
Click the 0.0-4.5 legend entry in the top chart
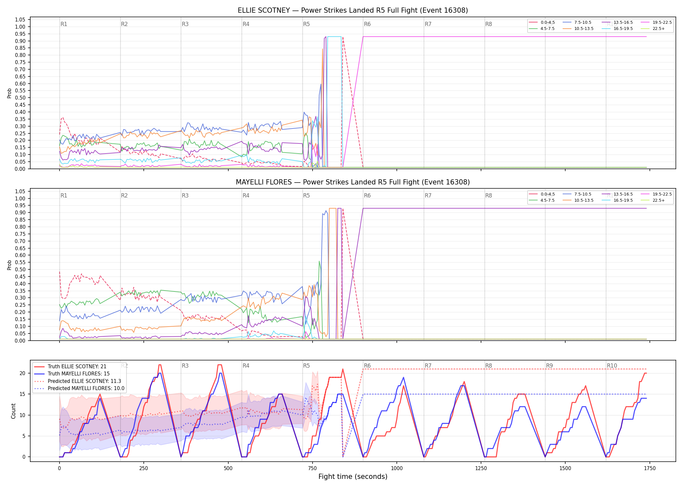(542, 22)
